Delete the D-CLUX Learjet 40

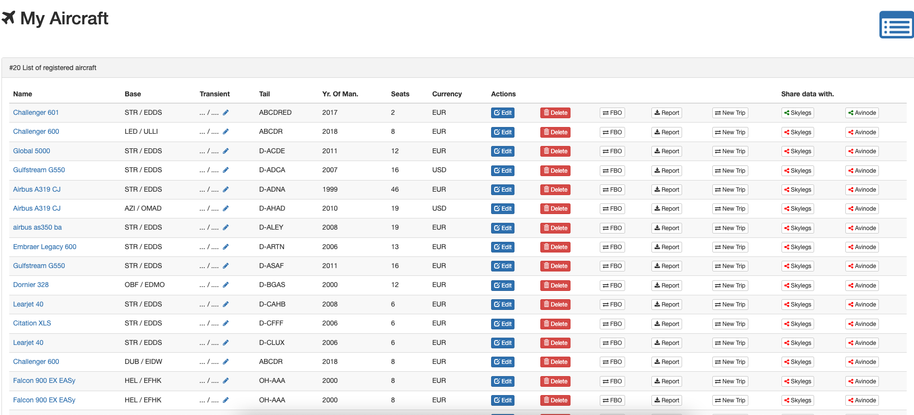[555, 343]
